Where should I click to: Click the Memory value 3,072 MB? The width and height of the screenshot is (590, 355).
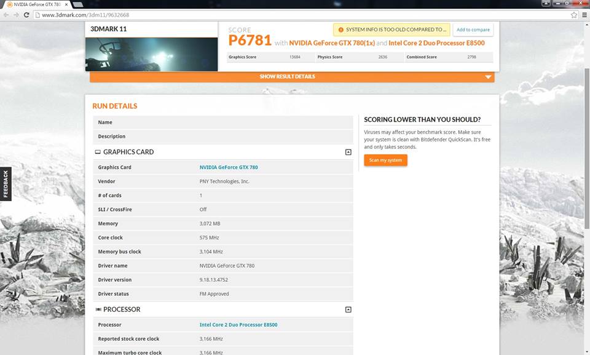(x=210, y=223)
